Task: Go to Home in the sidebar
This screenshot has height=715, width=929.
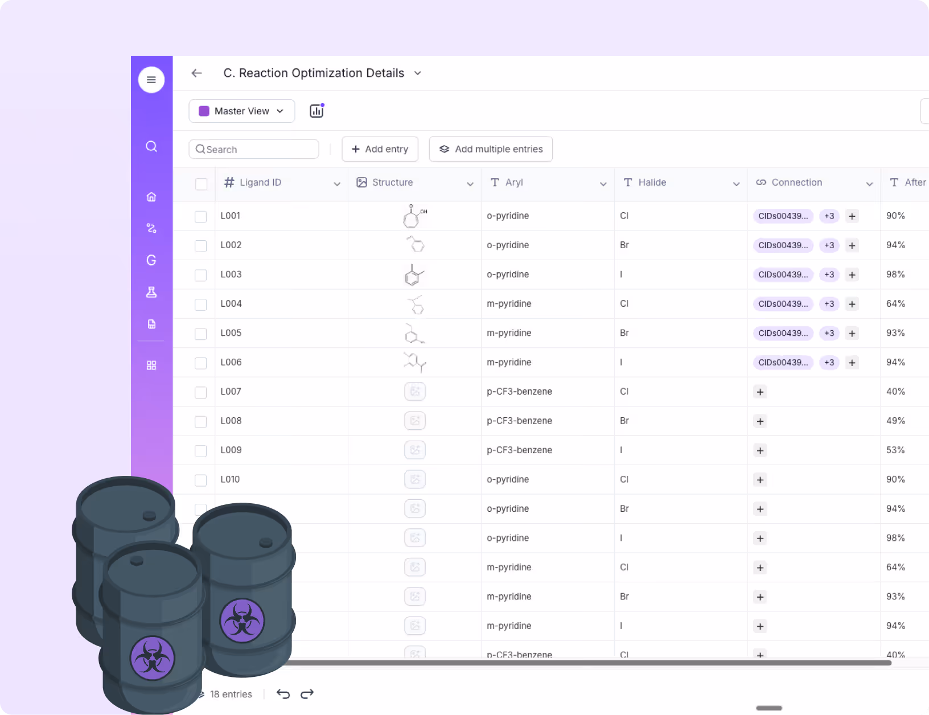Action: click(x=151, y=196)
